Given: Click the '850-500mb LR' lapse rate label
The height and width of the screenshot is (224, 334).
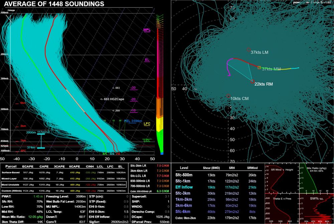Looking at the screenshot, I should (140, 181).
